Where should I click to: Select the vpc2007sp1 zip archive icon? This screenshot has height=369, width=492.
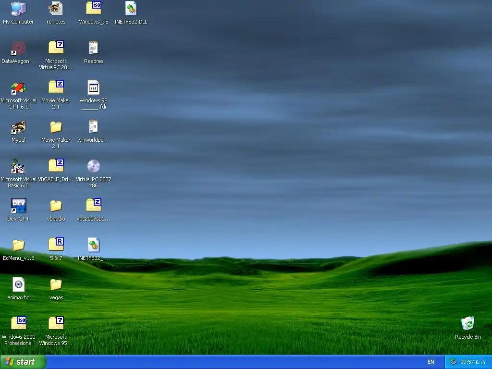coord(94,206)
